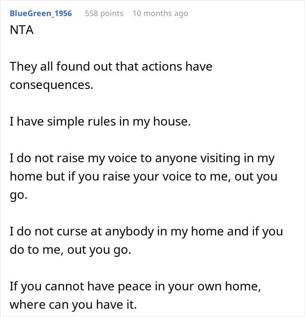Click the line 'They all found out that actions have'
This screenshot has height=317, width=305.
click(x=111, y=67)
